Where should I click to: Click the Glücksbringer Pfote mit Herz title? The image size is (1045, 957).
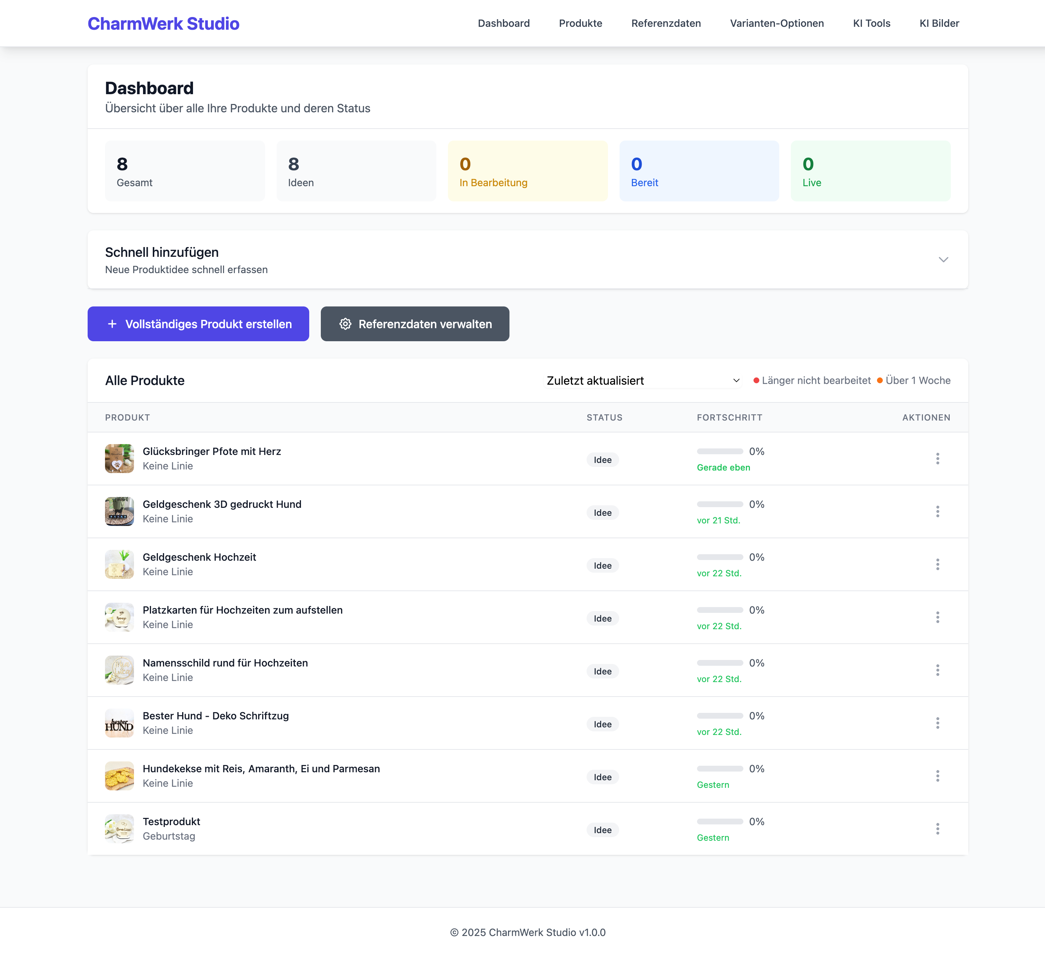tap(211, 452)
